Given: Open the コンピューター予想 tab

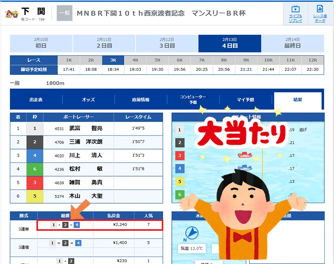Looking at the screenshot, I should 193,100.
